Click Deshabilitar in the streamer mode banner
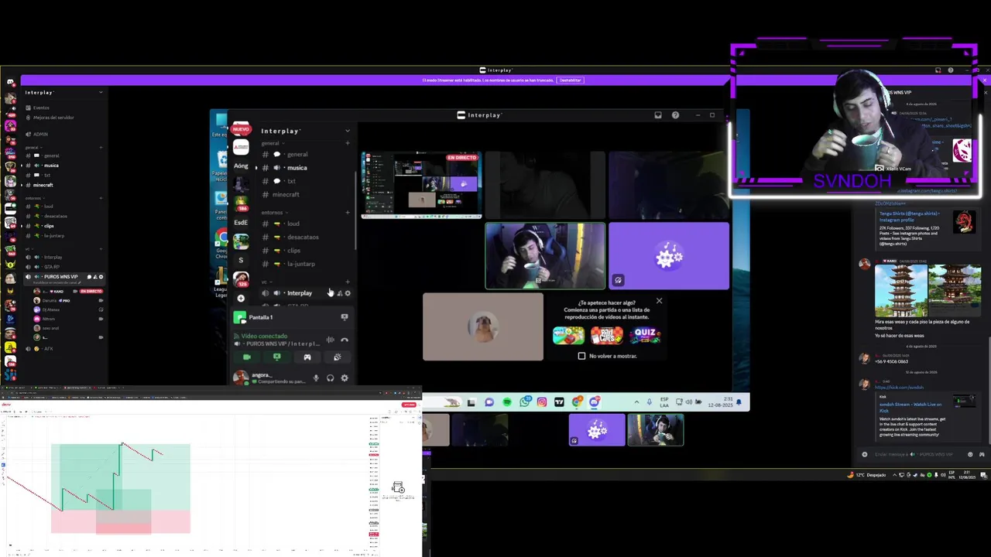991x557 pixels. pos(570,80)
